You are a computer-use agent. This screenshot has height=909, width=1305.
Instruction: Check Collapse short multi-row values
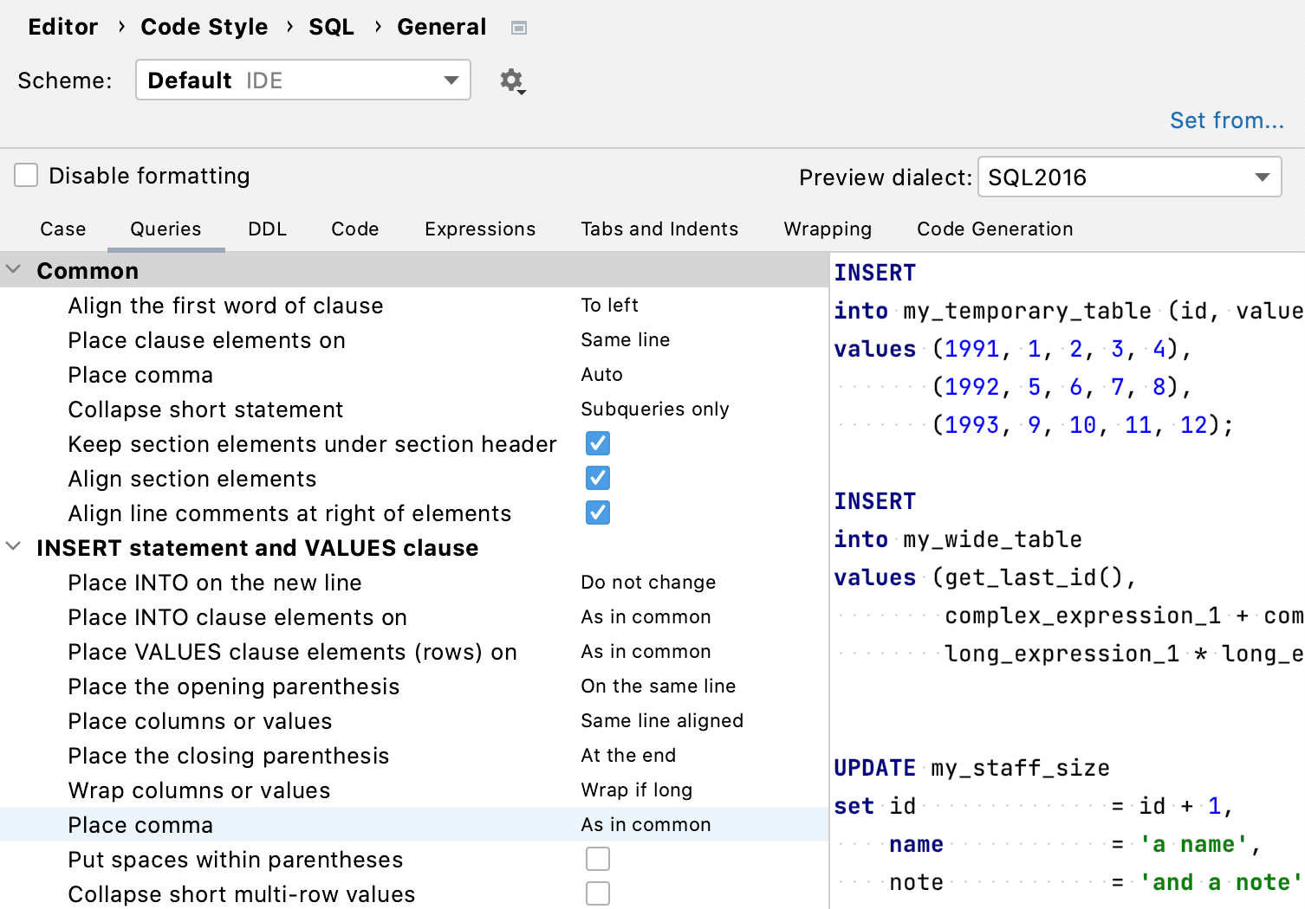click(x=598, y=893)
